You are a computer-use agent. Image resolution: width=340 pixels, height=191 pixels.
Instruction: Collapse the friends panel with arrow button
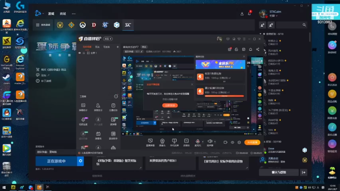303,172
